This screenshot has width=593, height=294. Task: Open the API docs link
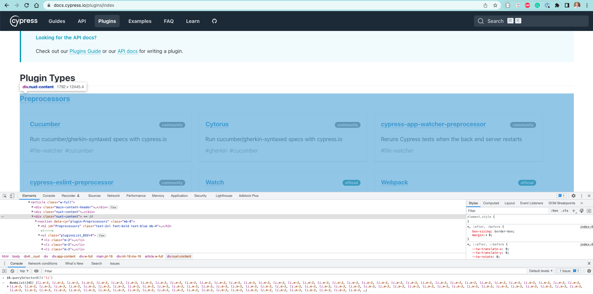pyautogui.click(x=127, y=51)
